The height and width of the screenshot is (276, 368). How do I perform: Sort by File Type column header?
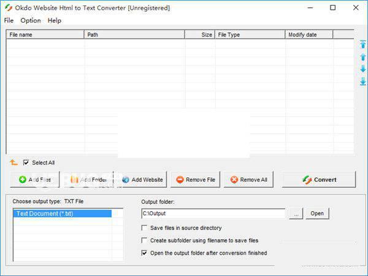(x=250, y=35)
